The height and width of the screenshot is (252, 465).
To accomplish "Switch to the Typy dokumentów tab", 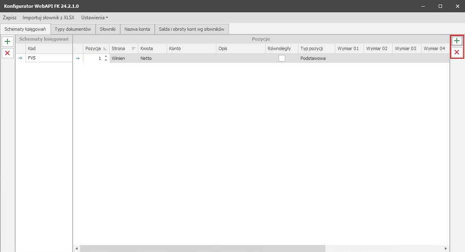I will click(73, 29).
